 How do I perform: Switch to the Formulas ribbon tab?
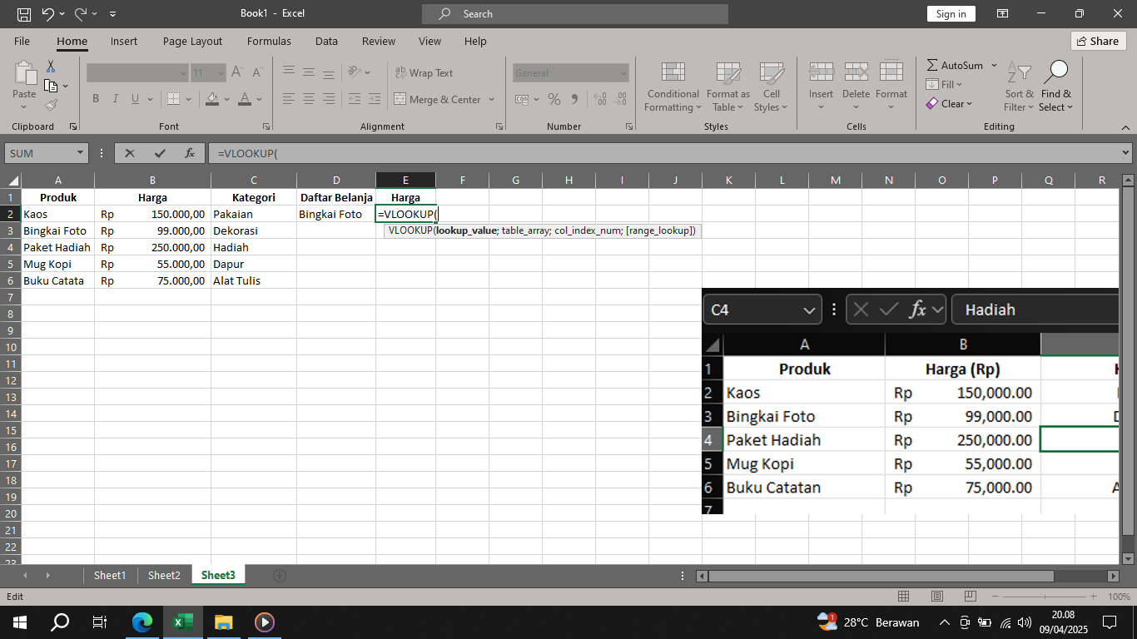click(x=269, y=41)
